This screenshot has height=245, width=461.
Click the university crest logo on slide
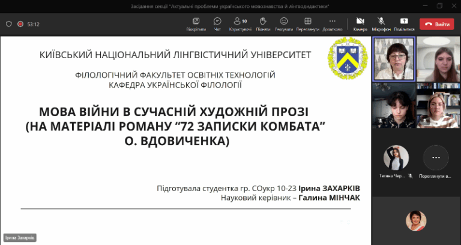(x=348, y=58)
